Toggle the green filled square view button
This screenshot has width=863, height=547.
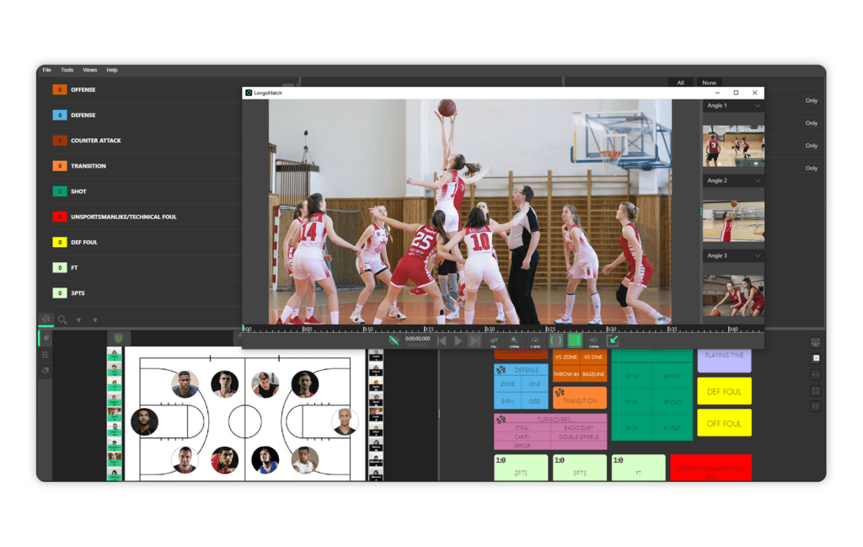(575, 341)
